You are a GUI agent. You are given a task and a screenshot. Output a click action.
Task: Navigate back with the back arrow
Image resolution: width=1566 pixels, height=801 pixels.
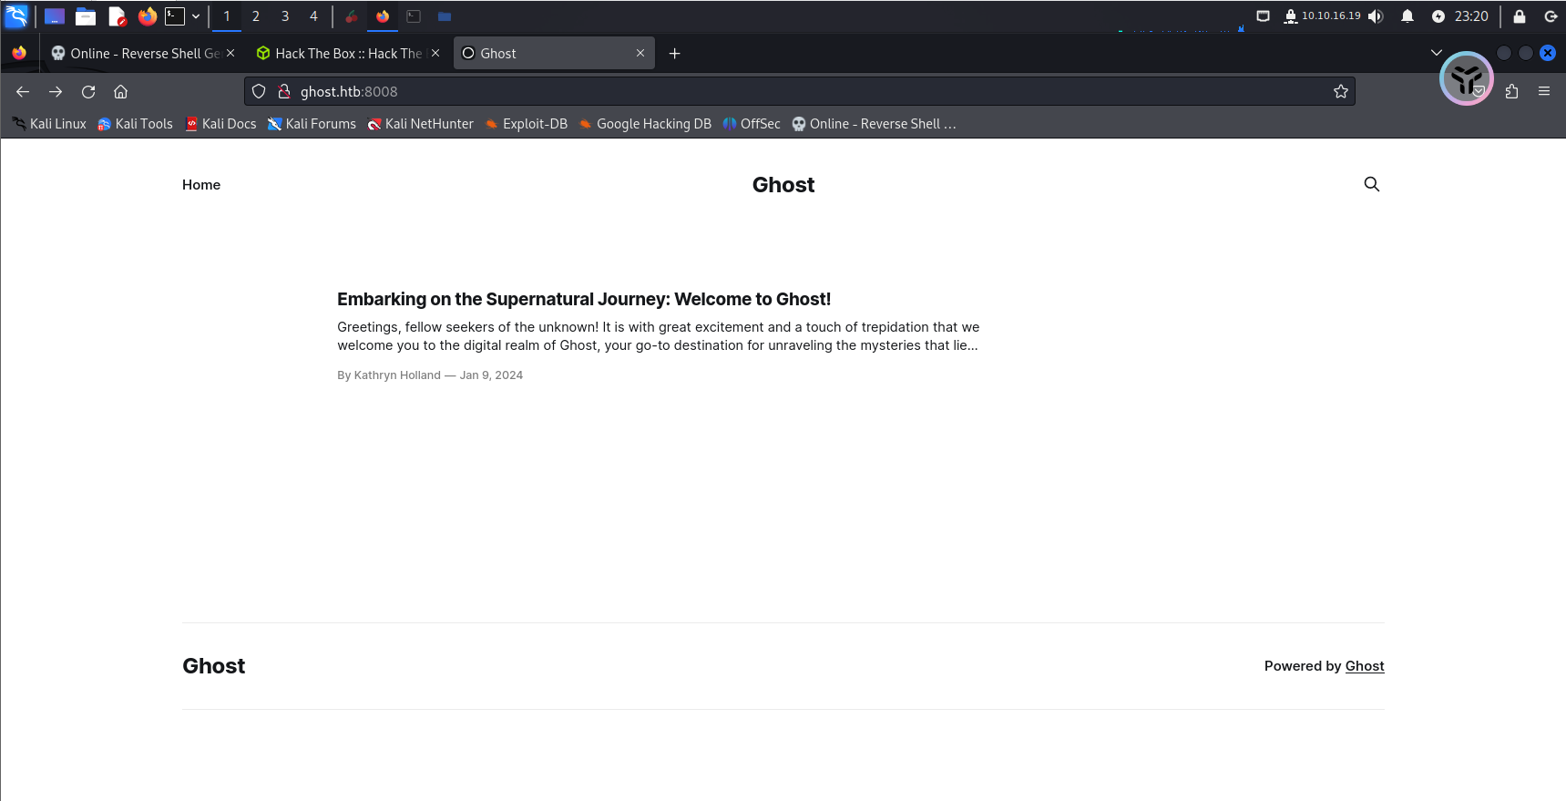23,91
